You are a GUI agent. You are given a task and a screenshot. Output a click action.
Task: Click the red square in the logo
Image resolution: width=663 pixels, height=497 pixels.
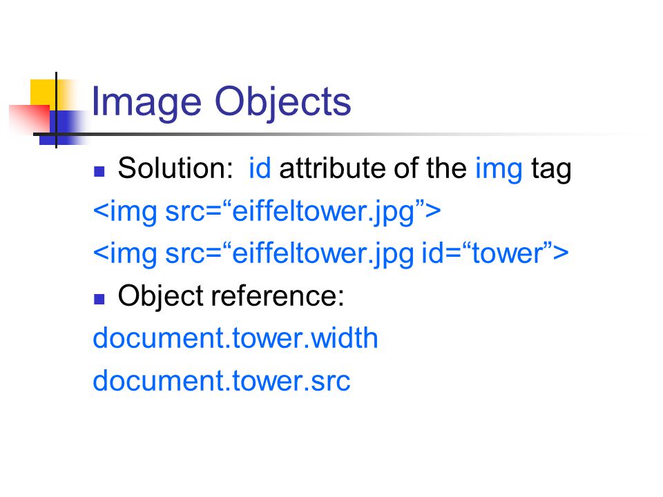(30, 119)
